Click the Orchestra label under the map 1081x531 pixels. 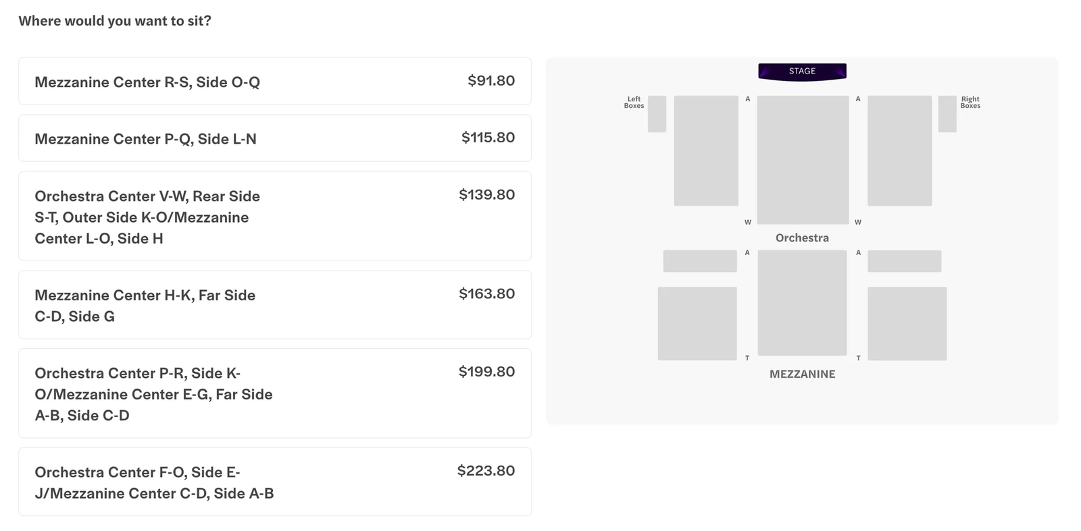pyautogui.click(x=802, y=237)
